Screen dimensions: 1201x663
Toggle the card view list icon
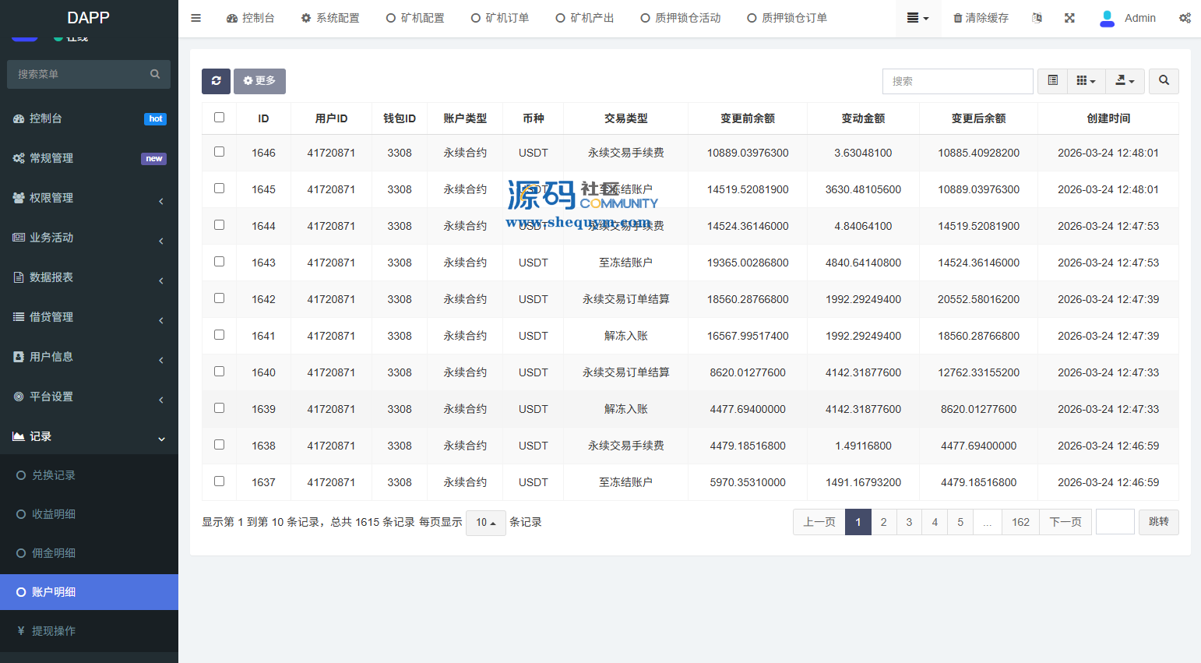pyautogui.click(x=1052, y=81)
